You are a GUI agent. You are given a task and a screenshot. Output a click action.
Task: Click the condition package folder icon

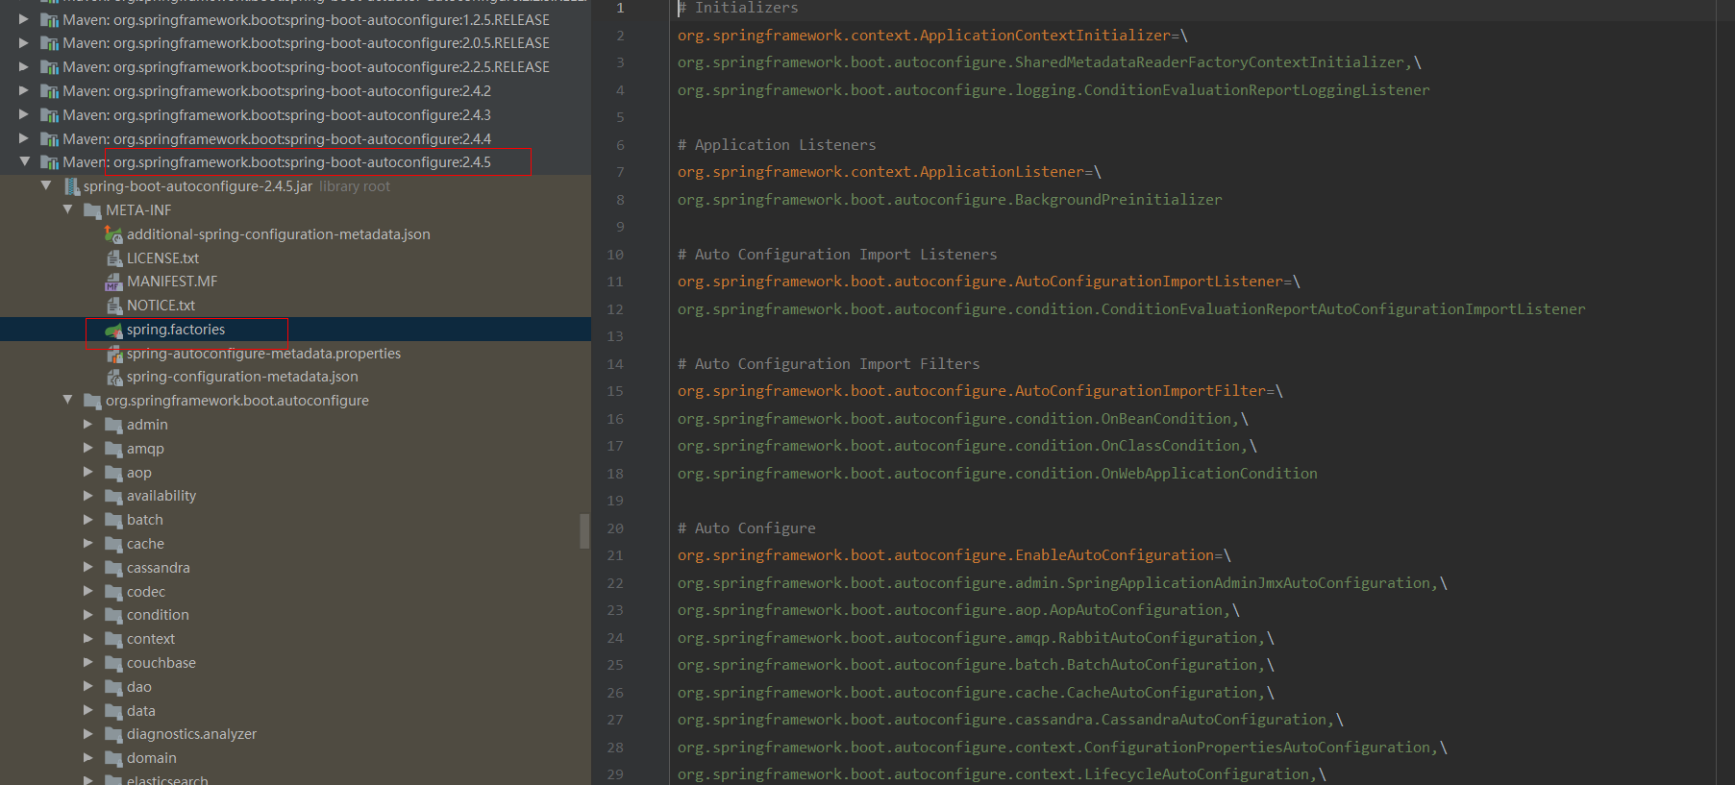(113, 615)
